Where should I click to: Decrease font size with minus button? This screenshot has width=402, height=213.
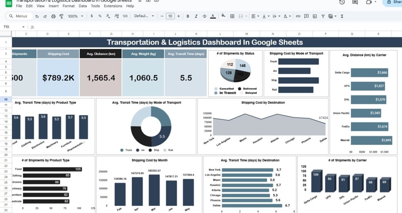(x=162, y=16)
